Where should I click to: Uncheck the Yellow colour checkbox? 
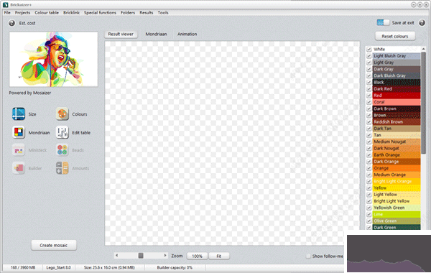coord(369,188)
